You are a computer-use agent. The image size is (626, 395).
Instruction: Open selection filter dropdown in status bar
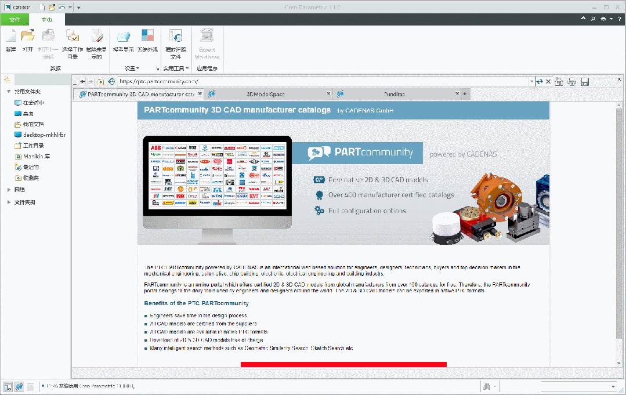tap(613, 386)
